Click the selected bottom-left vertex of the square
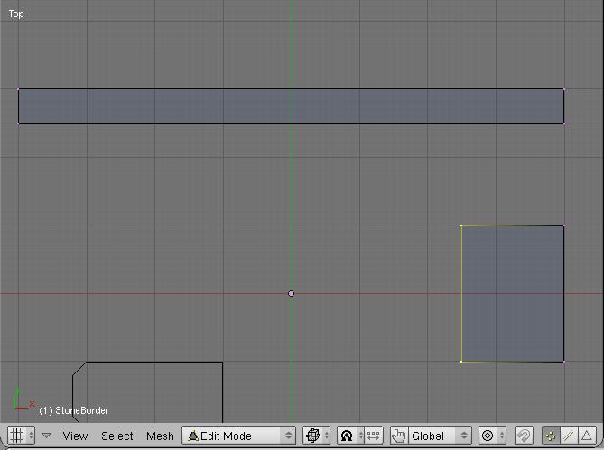This screenshot has height=450, width=604. click(461, 362)
